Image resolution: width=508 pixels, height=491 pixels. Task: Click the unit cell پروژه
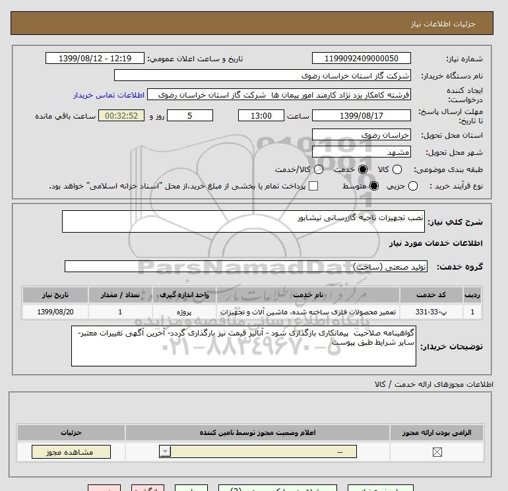pos(184,312)
